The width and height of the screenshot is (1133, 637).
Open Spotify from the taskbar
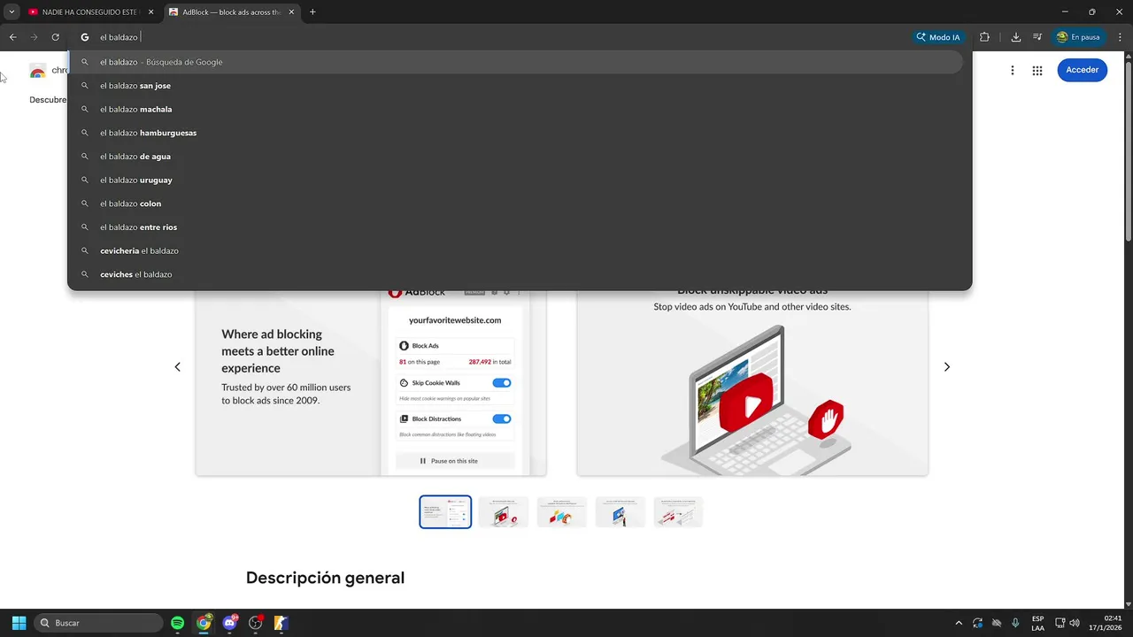177,623
